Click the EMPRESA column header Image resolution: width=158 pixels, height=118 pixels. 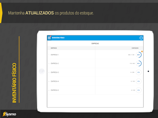(54, 48)
